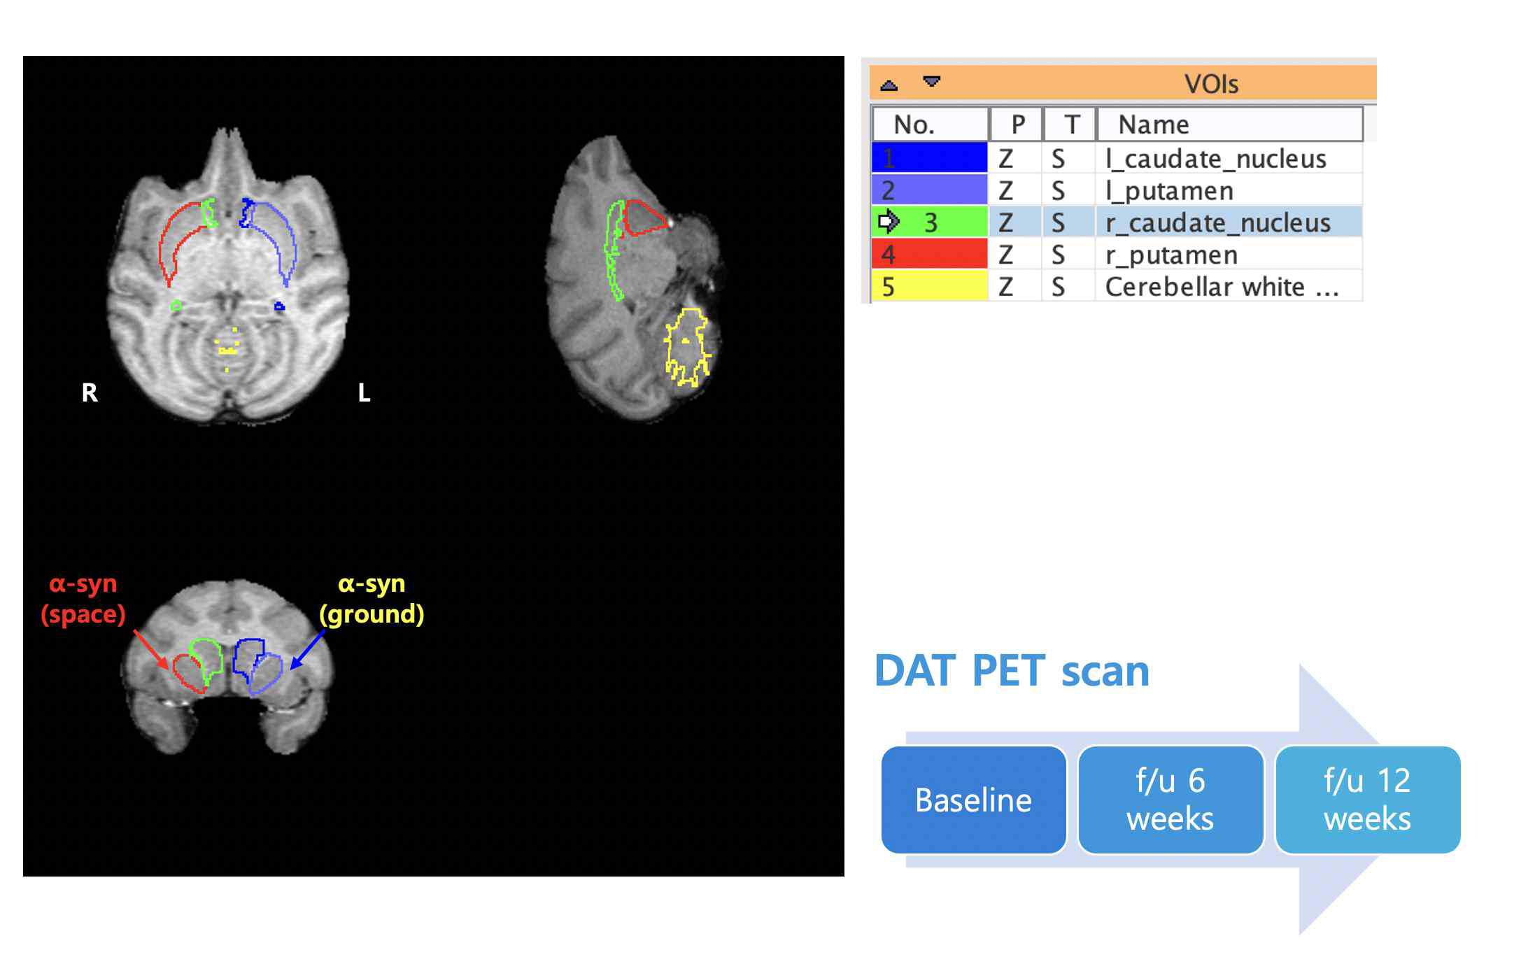Select the red swatch for VOI 4
1514x964 pixels.
point(930,255)
